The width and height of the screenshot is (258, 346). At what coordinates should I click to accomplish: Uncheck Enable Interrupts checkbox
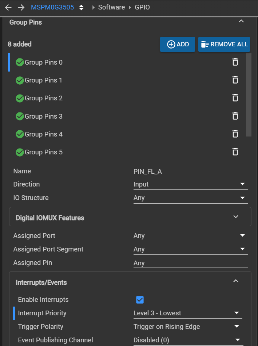pyautogui.click(x=140, y=300)
